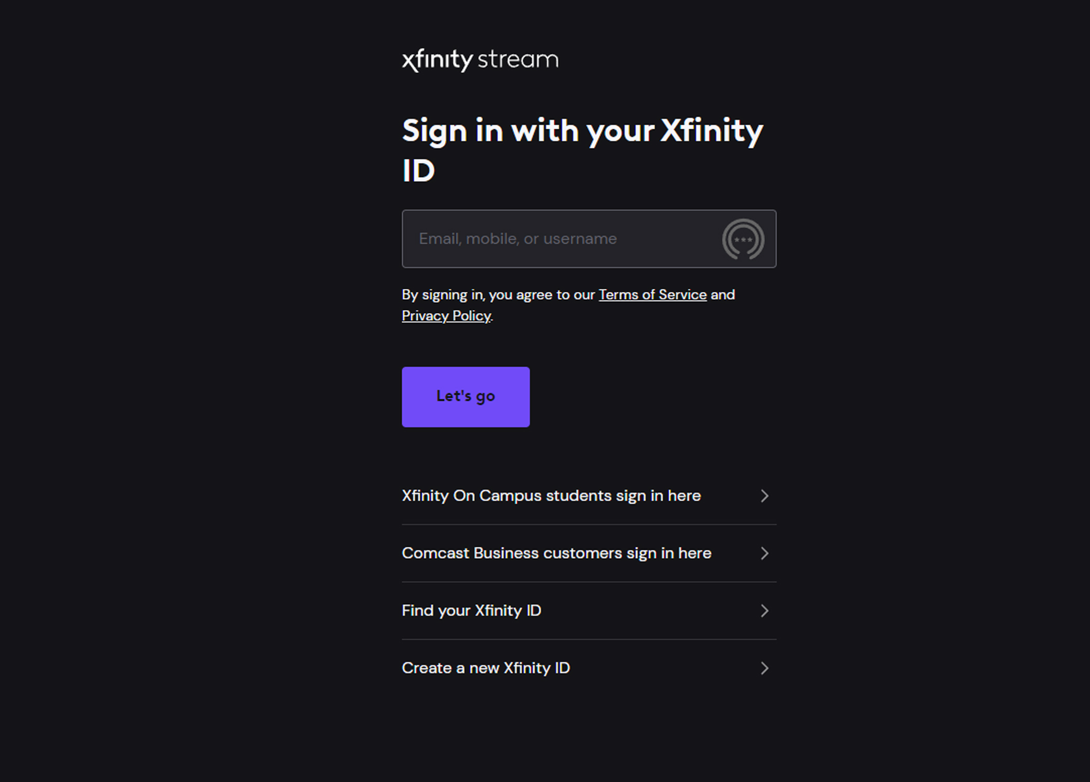
Task: Click the password manager icon in username field
Action: (743, 239)
